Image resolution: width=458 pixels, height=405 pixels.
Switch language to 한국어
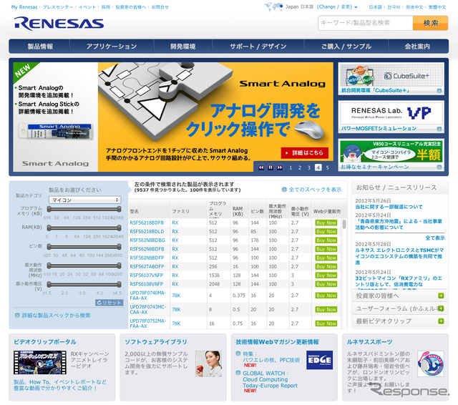tap(394, 7)
